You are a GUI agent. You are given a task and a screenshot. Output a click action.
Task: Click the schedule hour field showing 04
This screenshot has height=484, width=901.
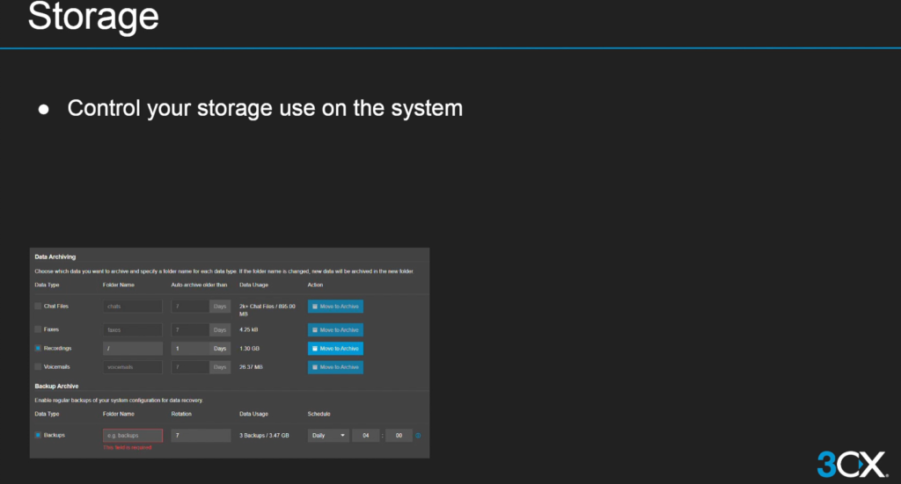pos(366,436)
